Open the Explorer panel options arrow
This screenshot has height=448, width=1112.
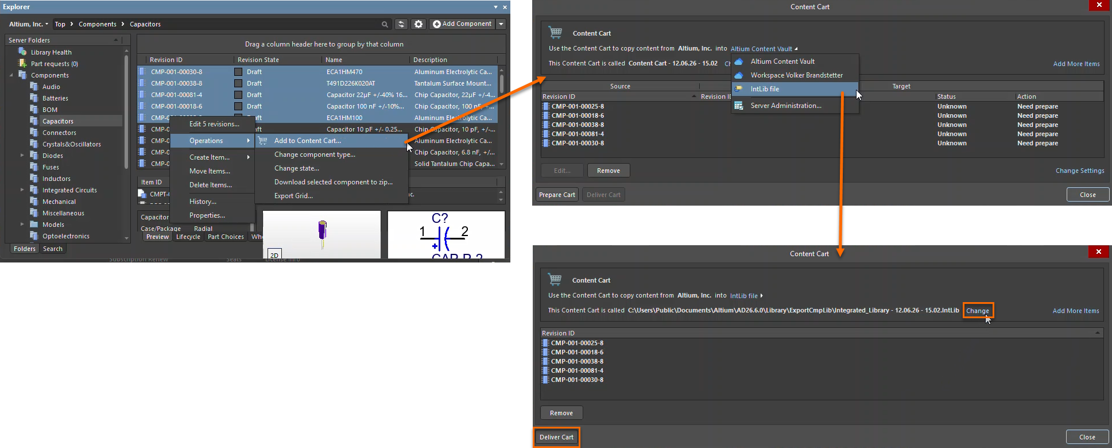[495, 7]
